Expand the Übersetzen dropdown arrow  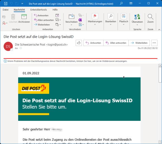pos(137,25)
